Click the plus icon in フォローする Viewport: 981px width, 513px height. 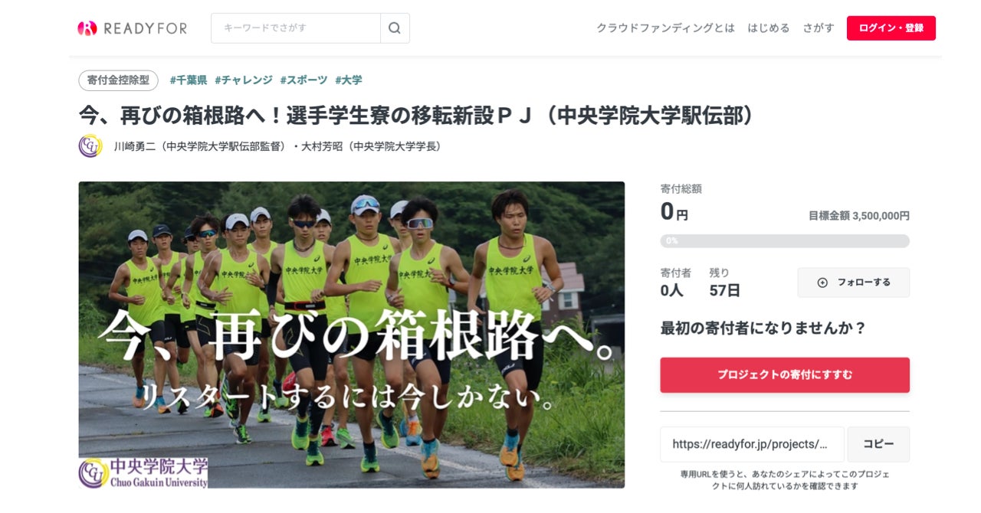(x=822, y=283)
